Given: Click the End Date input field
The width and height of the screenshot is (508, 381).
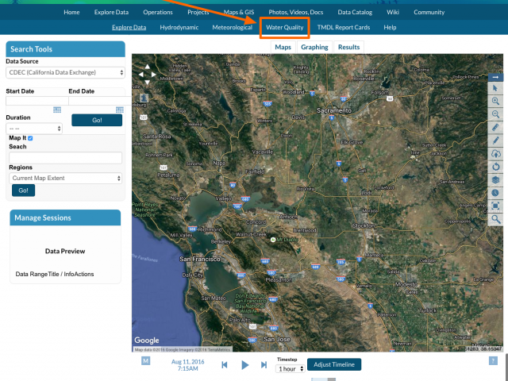Looking at the screenshot, I should point(100,101).
